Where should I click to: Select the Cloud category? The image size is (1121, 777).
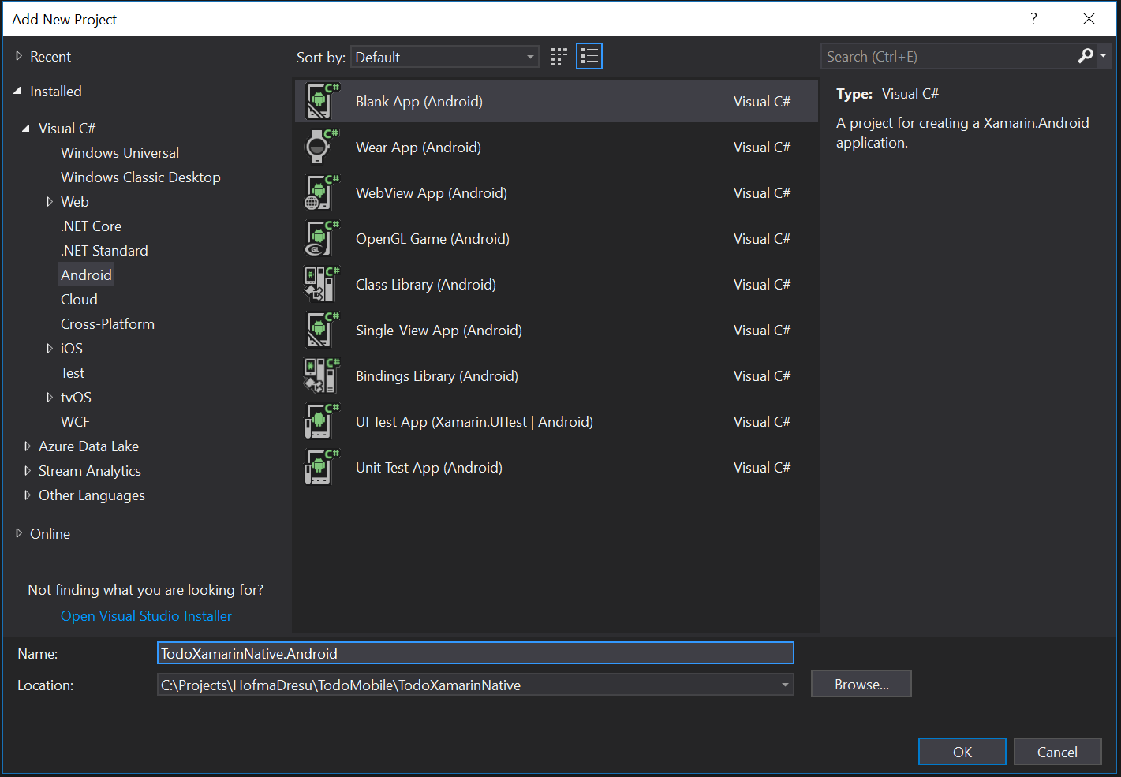(79, 300)
